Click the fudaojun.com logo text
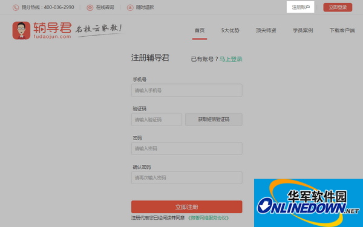363x227 pixels. coord(52,36)
